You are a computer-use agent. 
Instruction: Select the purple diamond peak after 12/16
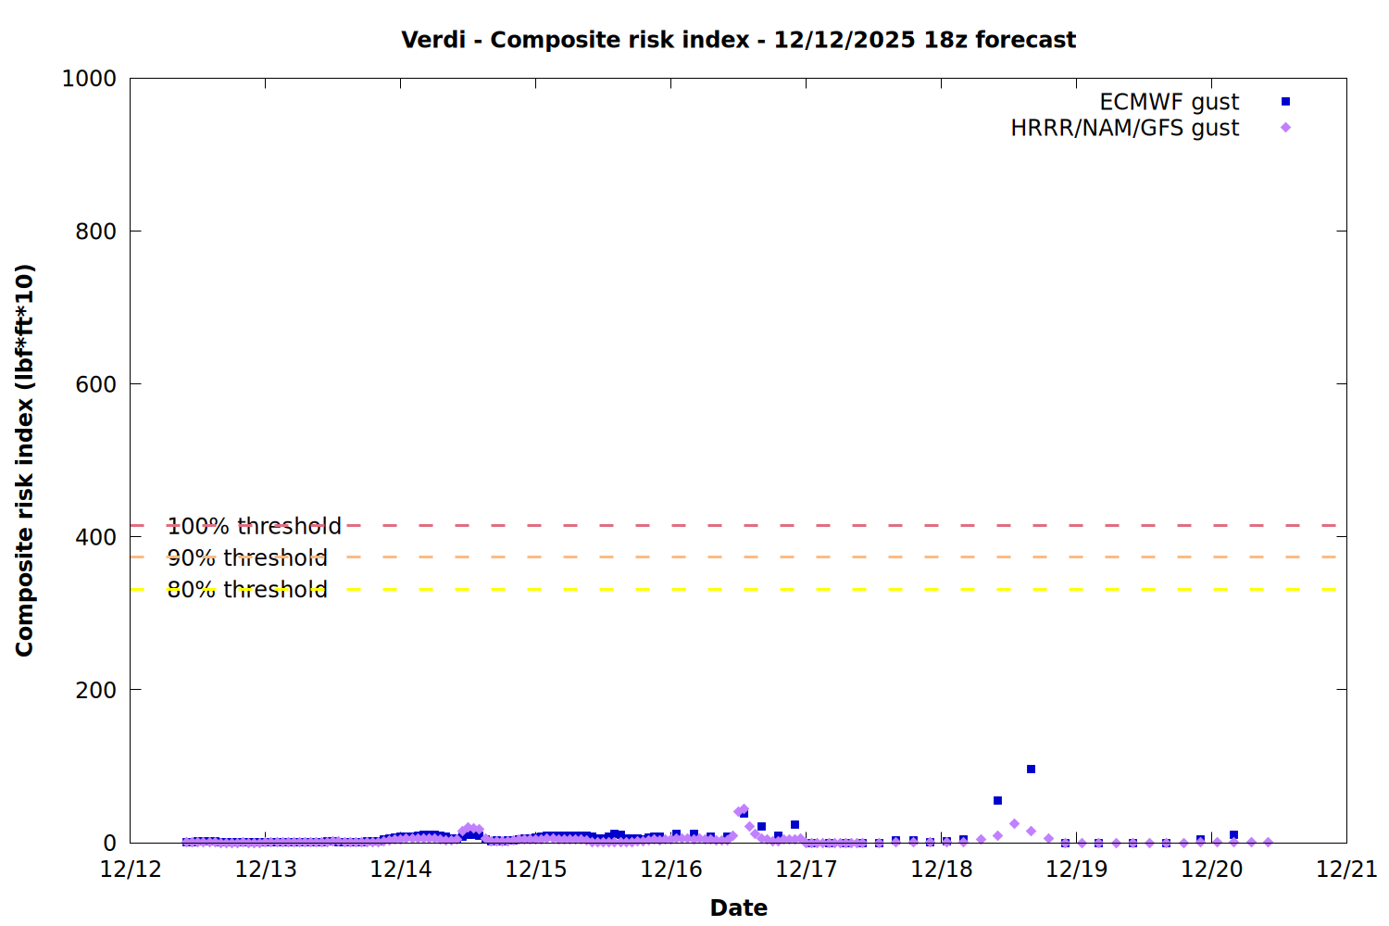tap(744, 810)
